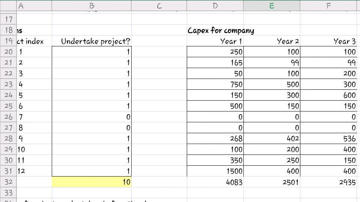Select Year 1 cell with value 50
Image resolution: width=360 pixels, height=202 pixels.
coord(215,74)
